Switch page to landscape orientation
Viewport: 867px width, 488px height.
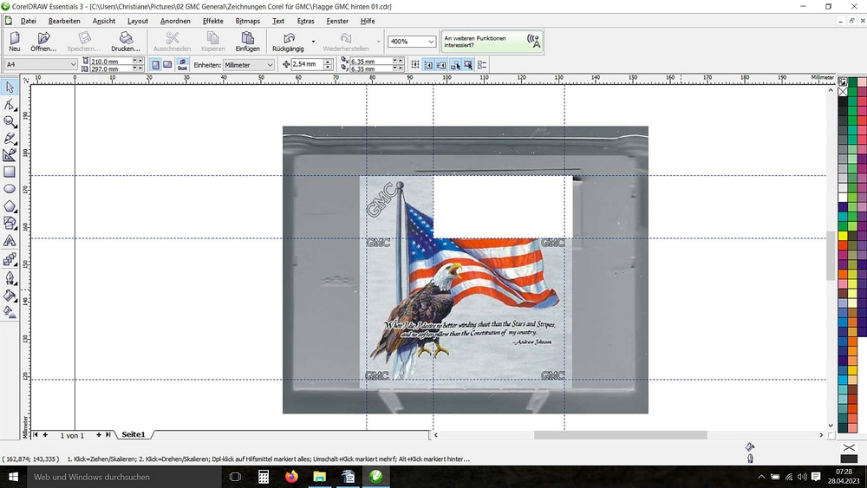167,65
